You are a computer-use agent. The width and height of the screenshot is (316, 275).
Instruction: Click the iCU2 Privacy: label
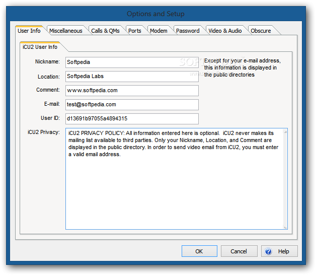44,132
